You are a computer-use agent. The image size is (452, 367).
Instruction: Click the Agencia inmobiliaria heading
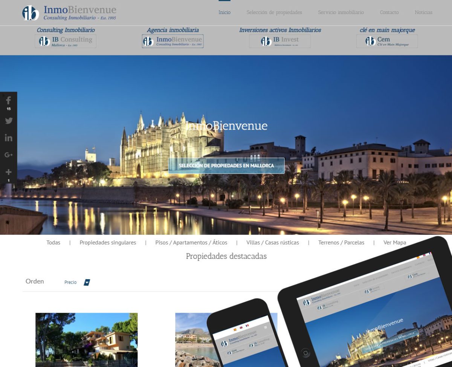pos(173,30)
